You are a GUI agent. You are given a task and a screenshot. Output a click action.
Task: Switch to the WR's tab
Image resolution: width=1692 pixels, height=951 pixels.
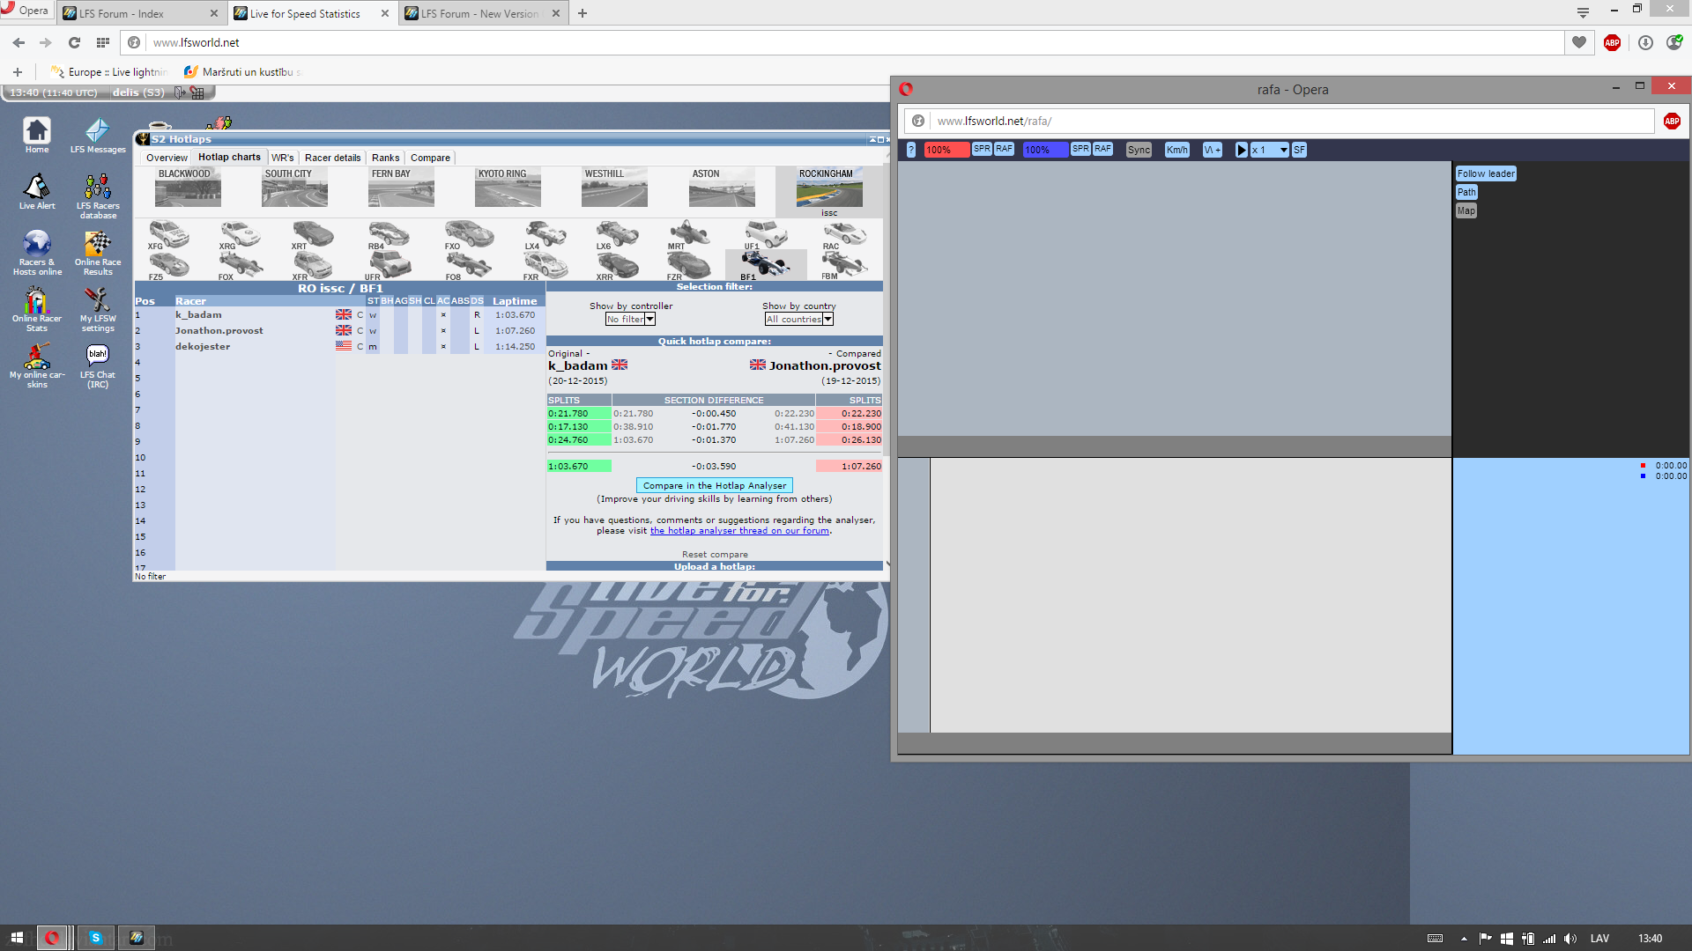[283, 158]
